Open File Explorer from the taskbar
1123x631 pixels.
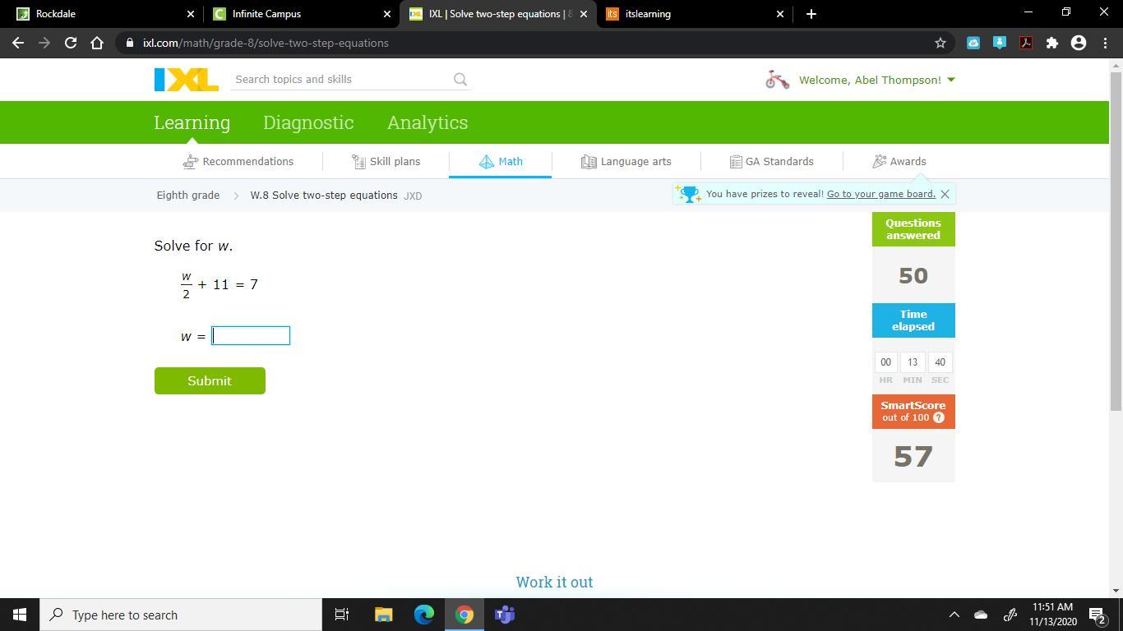(384, 615)
